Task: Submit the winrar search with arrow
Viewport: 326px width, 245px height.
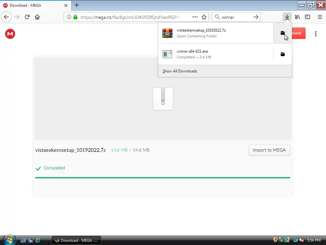Action: point(256,17)
